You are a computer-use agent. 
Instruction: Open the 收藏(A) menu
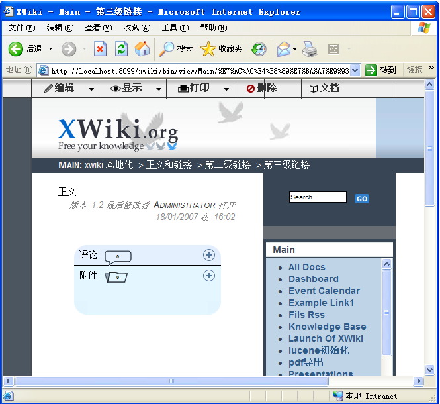[137, 28]
